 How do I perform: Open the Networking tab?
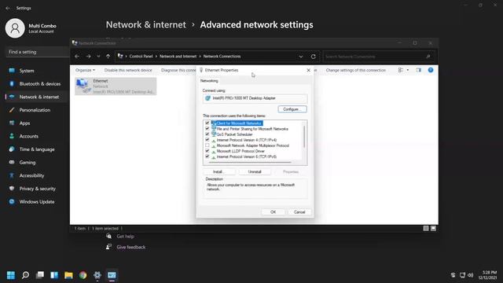point(209,81)
